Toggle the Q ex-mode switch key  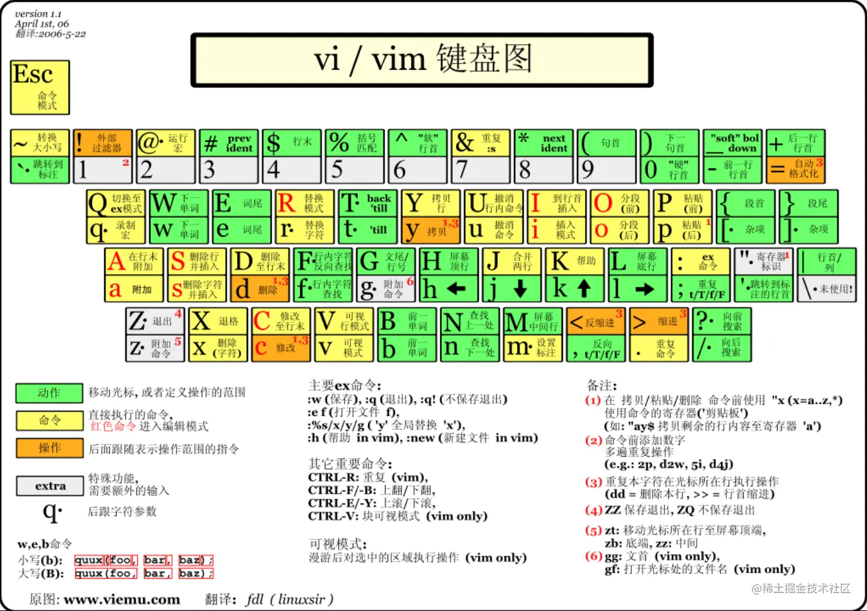coord(114,202)
